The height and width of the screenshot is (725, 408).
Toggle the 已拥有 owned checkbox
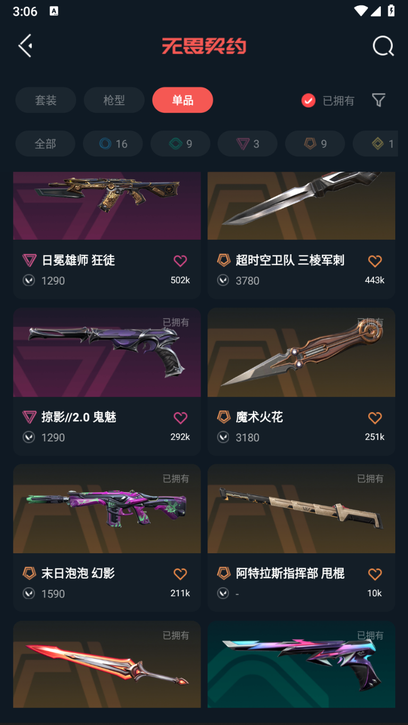click(309, 101)
